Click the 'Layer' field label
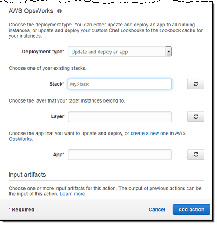 coord(58,116)
